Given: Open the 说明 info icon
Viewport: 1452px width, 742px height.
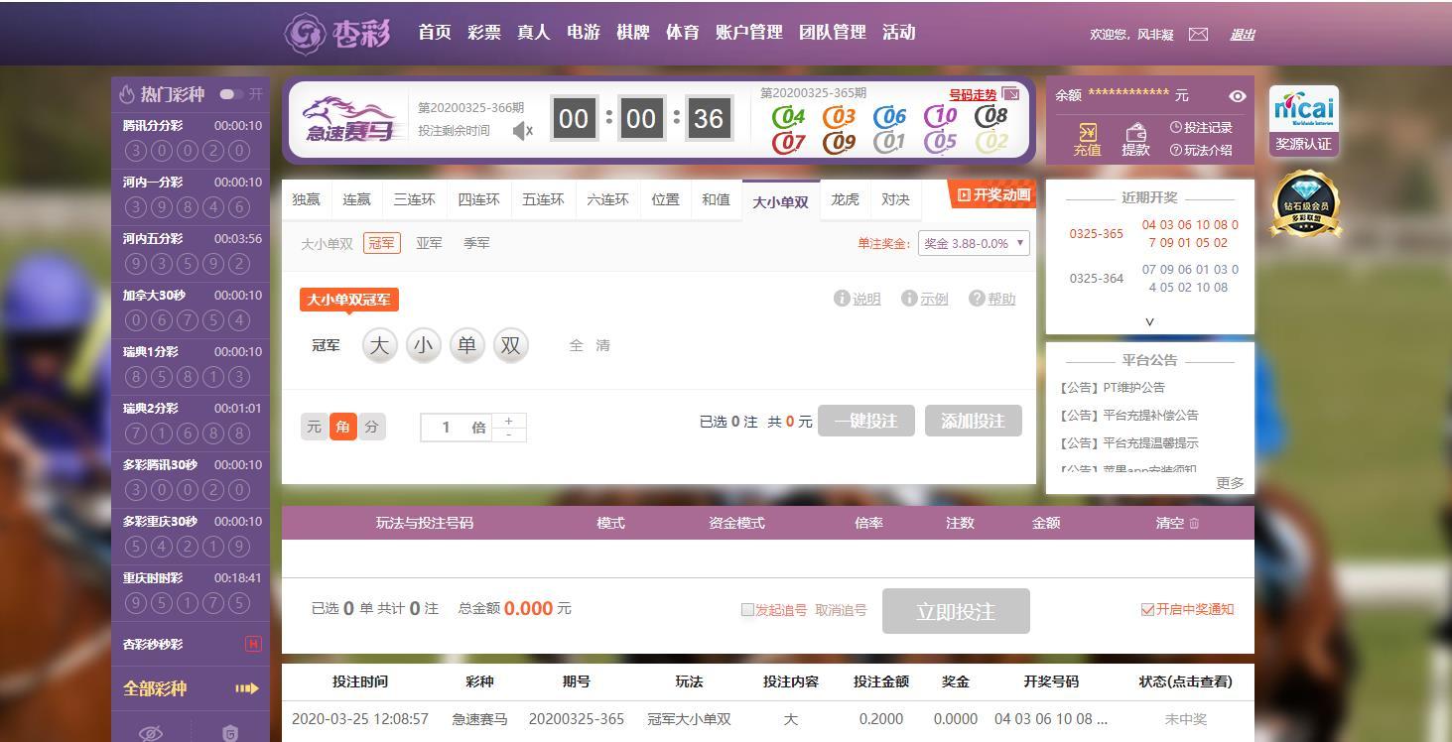Looking at the screenshot, I should [842, 299].
